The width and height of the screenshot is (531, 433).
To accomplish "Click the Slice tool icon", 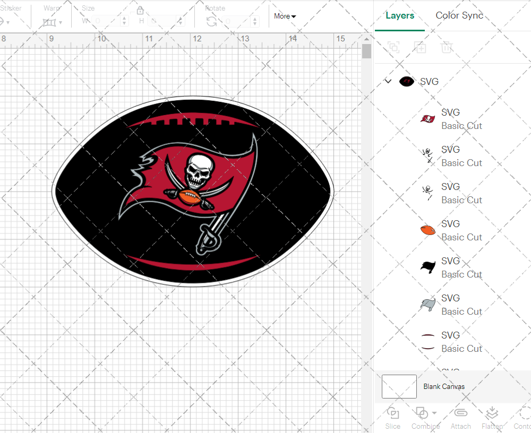I will [x=393, y=413].
